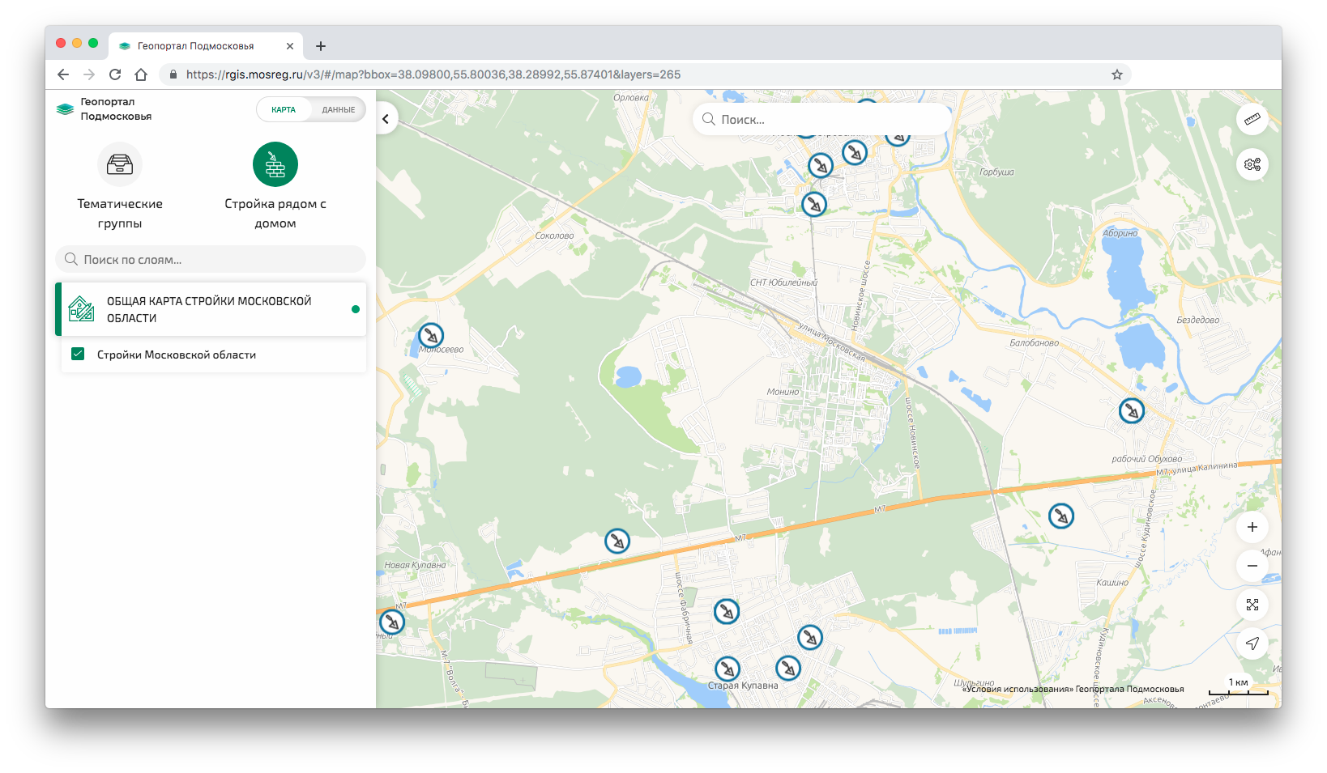Viewport: 1327px width, 773px height.
Task: Select the Стройка рядом с домом tool
Action: (x=275, y=182)
